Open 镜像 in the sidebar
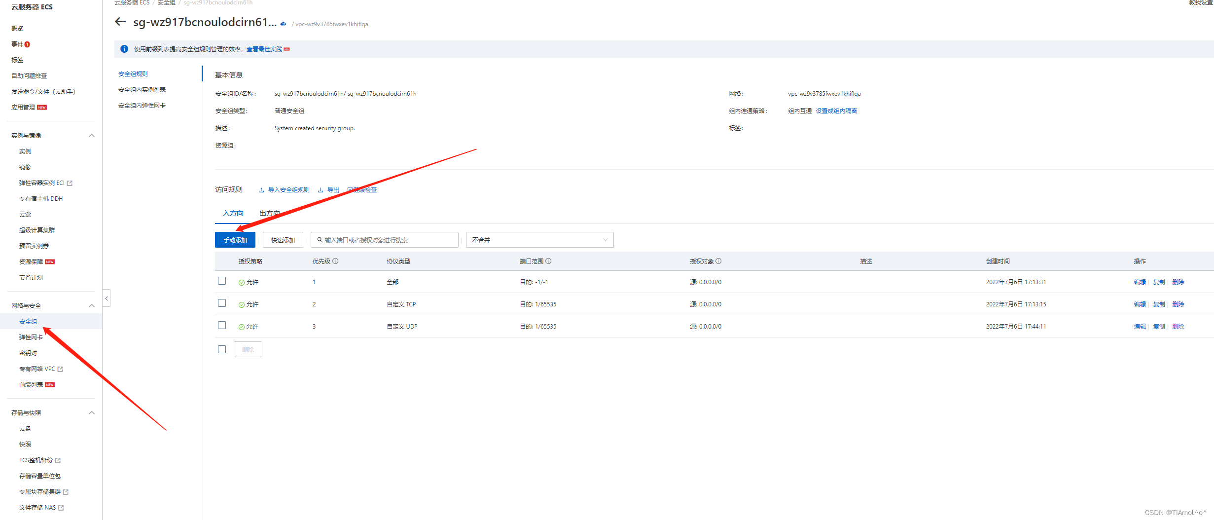 pos(25,167)
